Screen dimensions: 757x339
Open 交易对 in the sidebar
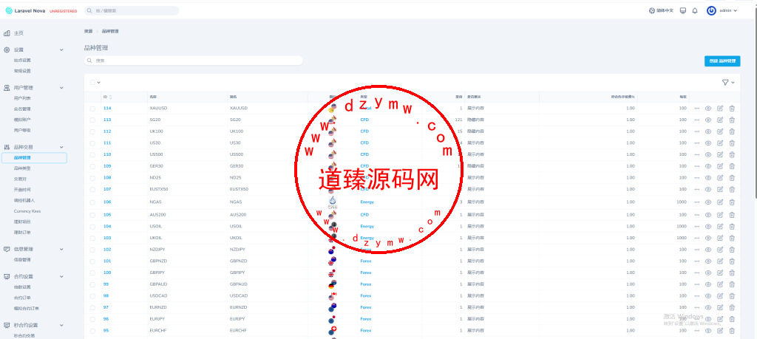[x=20, y=179]
